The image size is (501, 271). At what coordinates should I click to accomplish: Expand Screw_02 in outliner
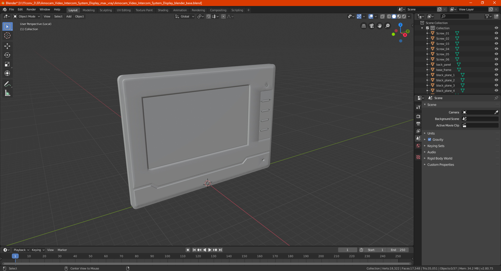pos(427,39)
